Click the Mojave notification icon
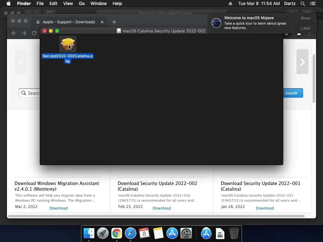 click(x=216, y=23)
